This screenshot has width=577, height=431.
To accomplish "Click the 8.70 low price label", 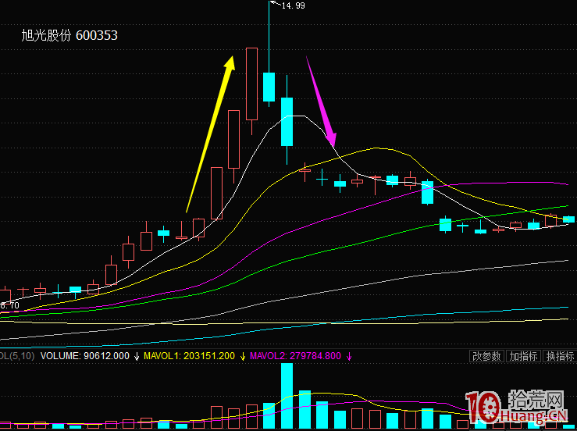I will point(9,305).
